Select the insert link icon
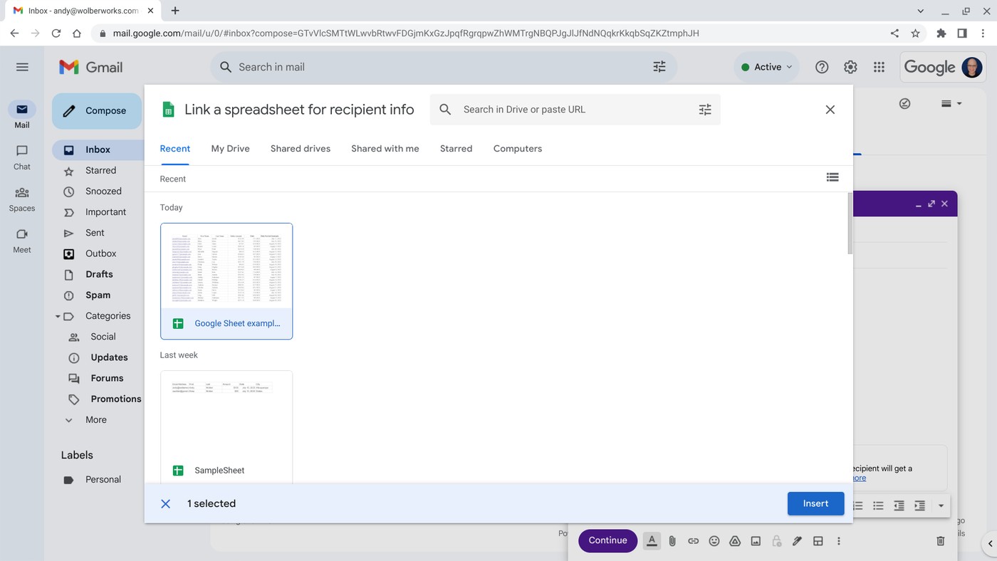The width and height of the screenshot is (997, 561). tap(693, 541)
